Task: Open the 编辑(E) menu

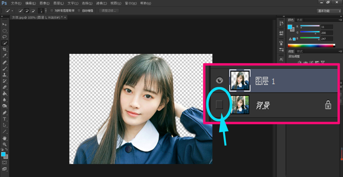Action: 31,3
